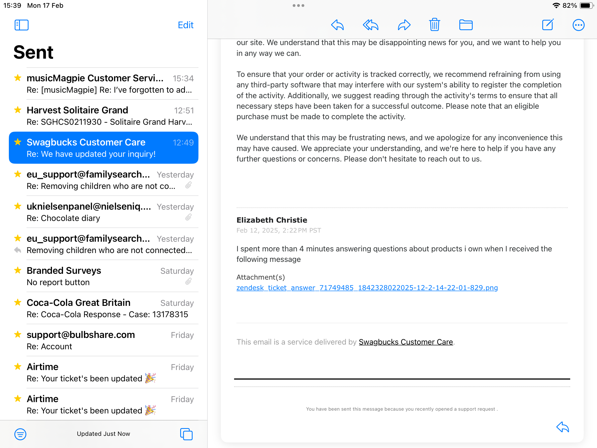The image size is (597, 448).
Task: Toggle star on Branded Surveys email
Action: pyautogui.click(x=18, y=270)
